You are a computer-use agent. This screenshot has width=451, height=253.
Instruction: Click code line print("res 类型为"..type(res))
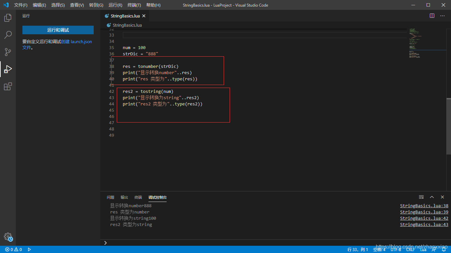(x=160, y=79)
